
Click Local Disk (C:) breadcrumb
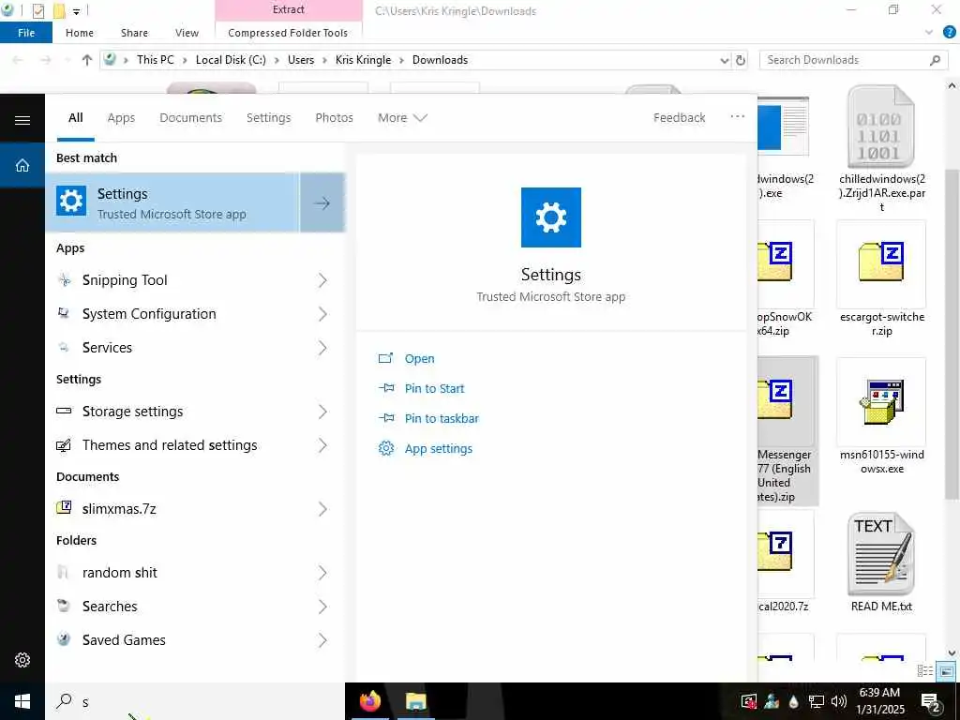pos(231,60)
